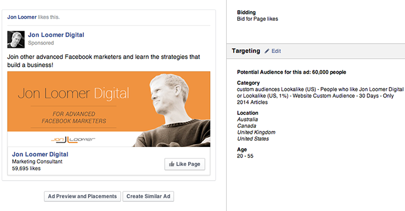This screenshot has width=405, height=211.
Task: Click the 'Bid for Page likes' text
Action: 257,19
